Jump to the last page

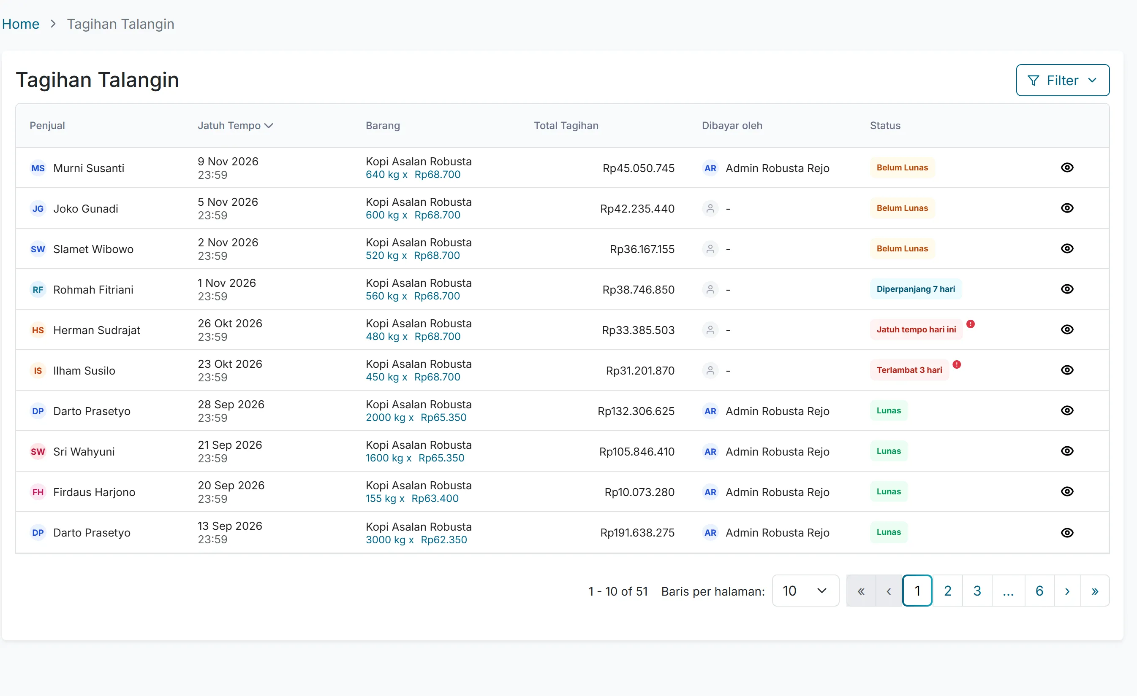point(1094,591)
